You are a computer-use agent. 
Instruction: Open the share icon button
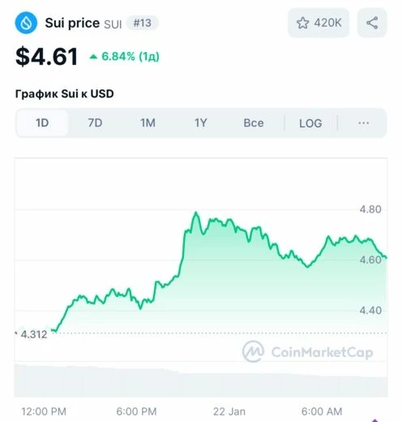click(x=372, y=23)
